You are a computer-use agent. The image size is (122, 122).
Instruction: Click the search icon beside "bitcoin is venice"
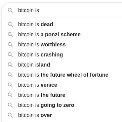point(10,85)
